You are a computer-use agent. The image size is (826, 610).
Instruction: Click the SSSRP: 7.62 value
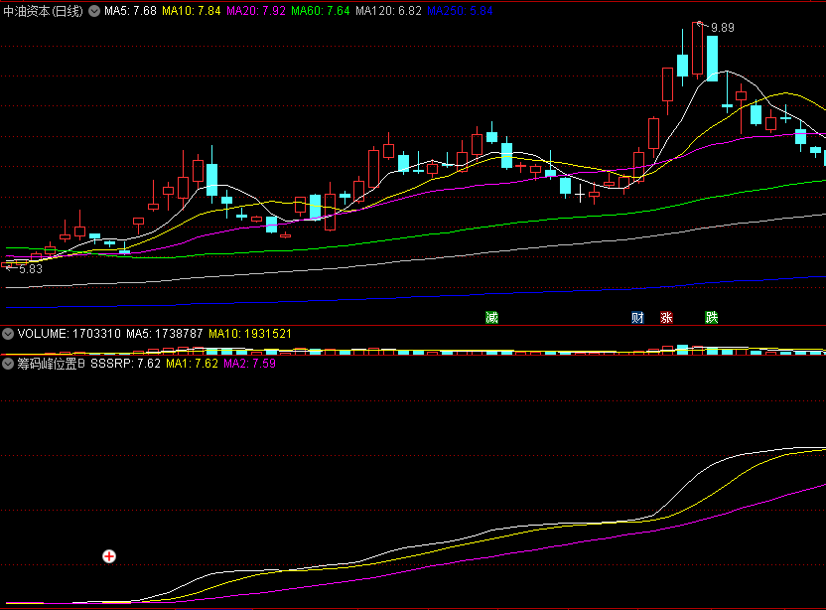click(125, 364)
